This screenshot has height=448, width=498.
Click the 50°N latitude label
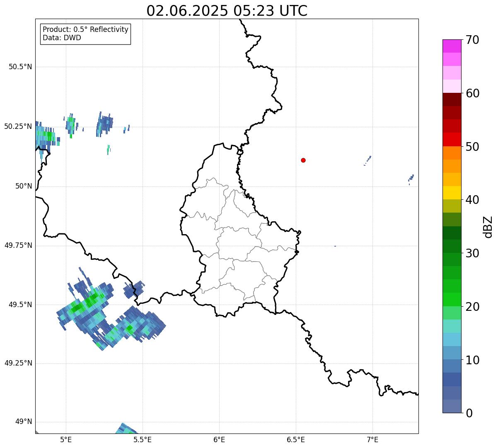[x=24, y=186]
